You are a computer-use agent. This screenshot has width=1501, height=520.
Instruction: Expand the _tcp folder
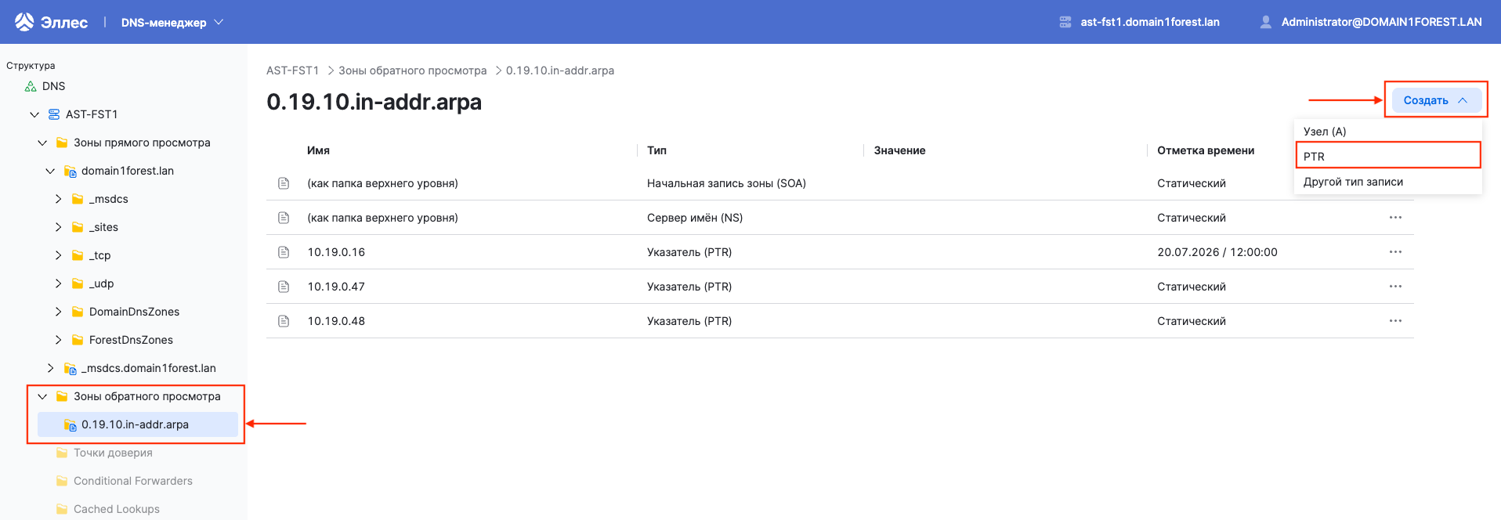click(x=58, y=255)
